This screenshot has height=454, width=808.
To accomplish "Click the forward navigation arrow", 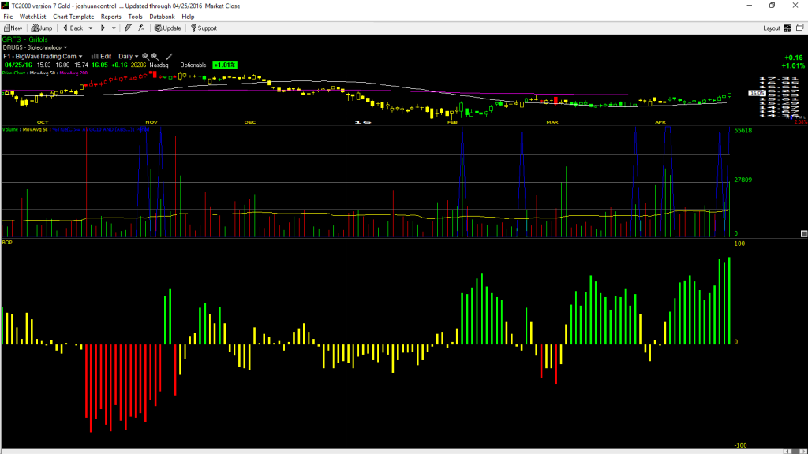I will pos(103,28).
